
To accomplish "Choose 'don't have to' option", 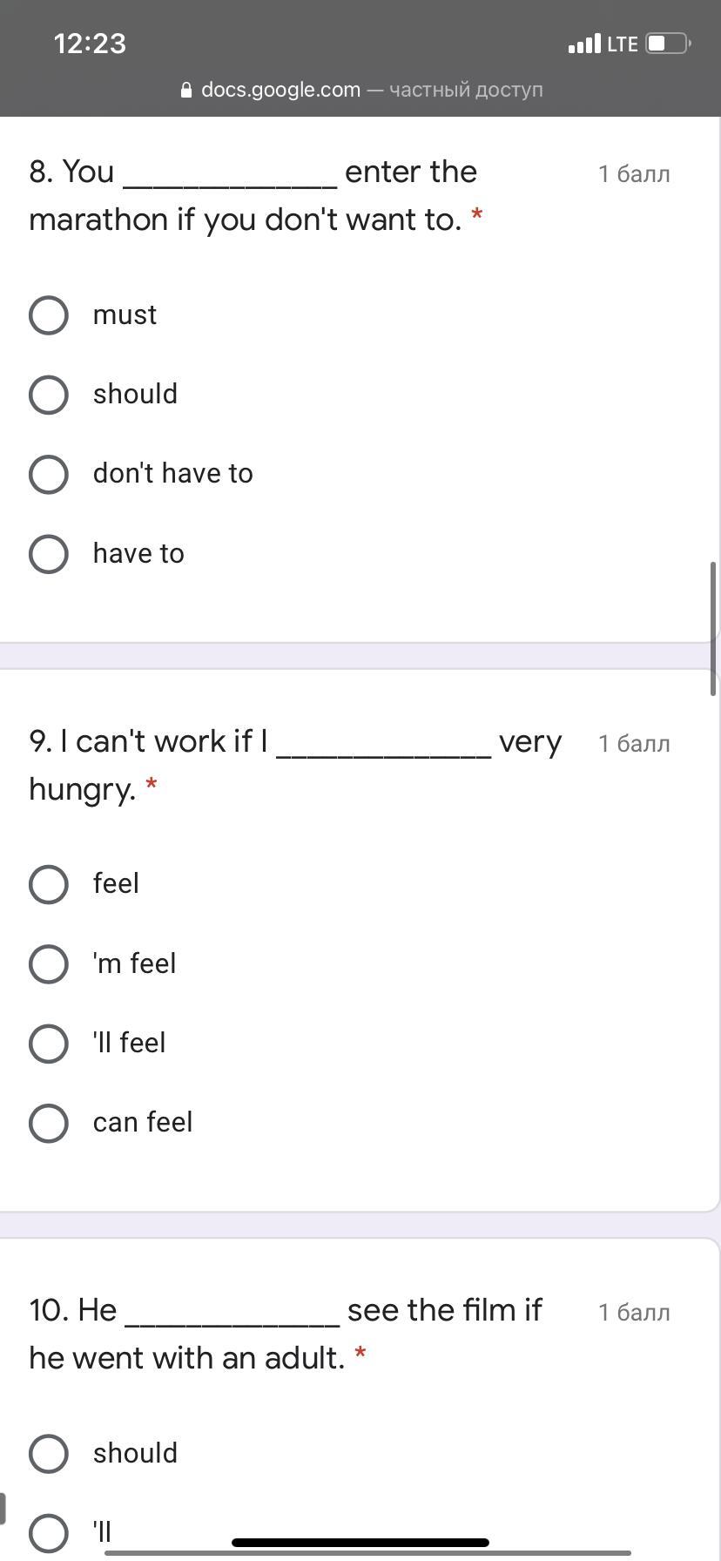I will tap(49, 474).
